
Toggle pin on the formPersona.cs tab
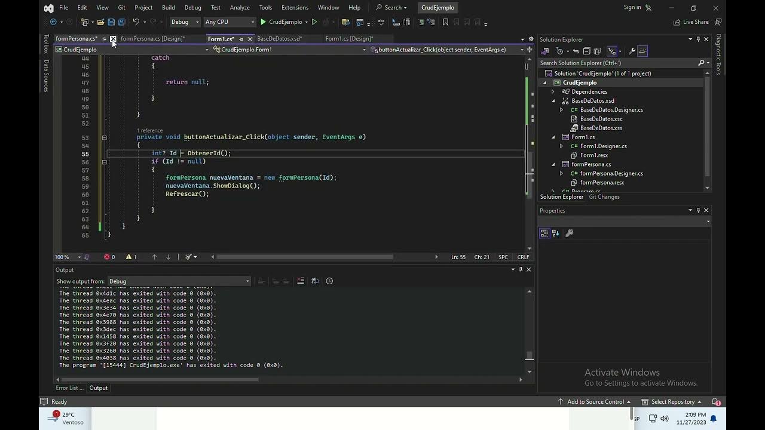[x=105, y=39]
